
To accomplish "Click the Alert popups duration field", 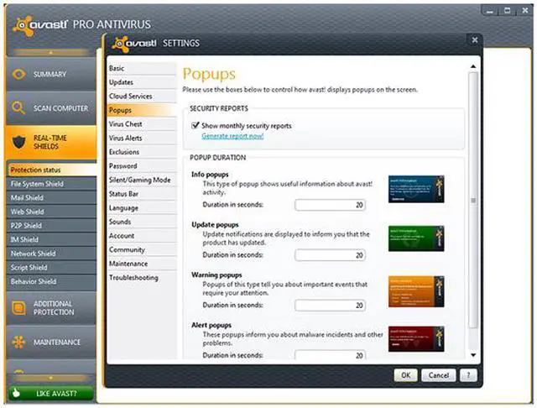I will 330,355.
